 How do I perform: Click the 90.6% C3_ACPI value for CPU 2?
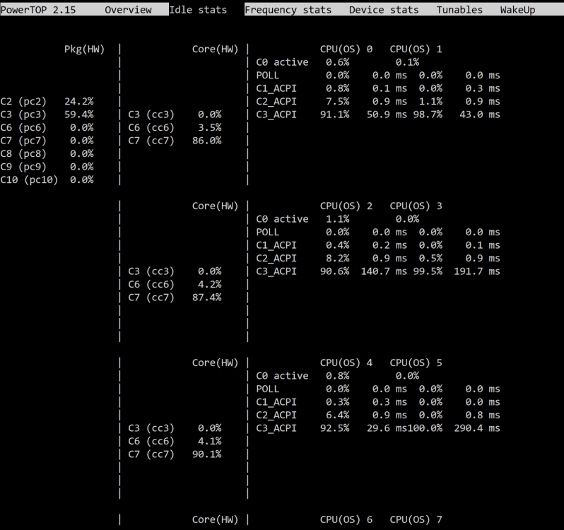[x=335, y=271]
